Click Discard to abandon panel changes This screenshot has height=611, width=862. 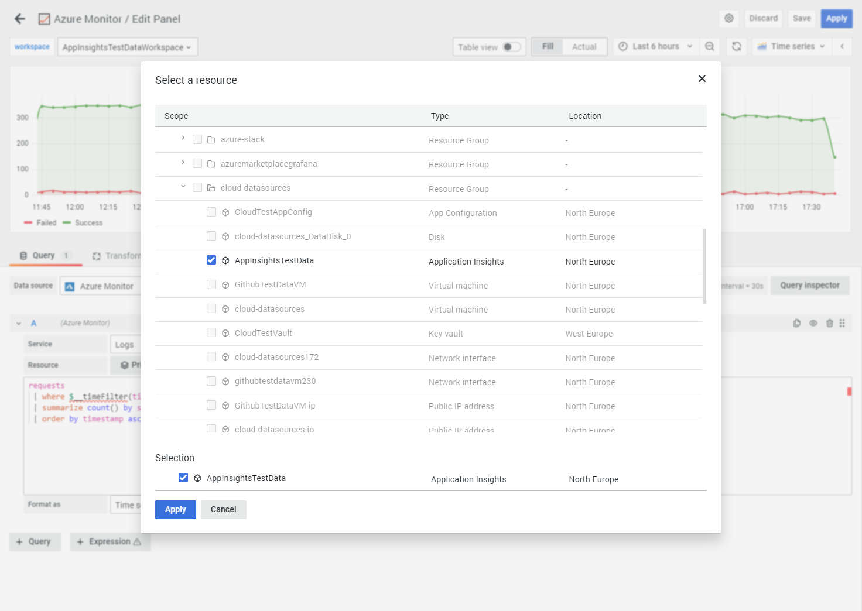pyautogui.click(x=763, y=18)
